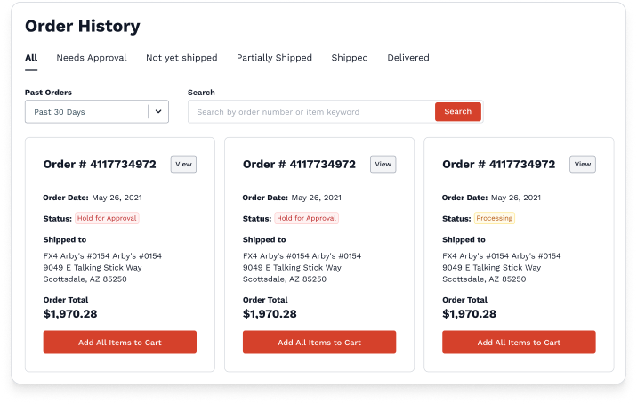
Task: Show Partially Shipped orders tab
Action: click(274, 58)
